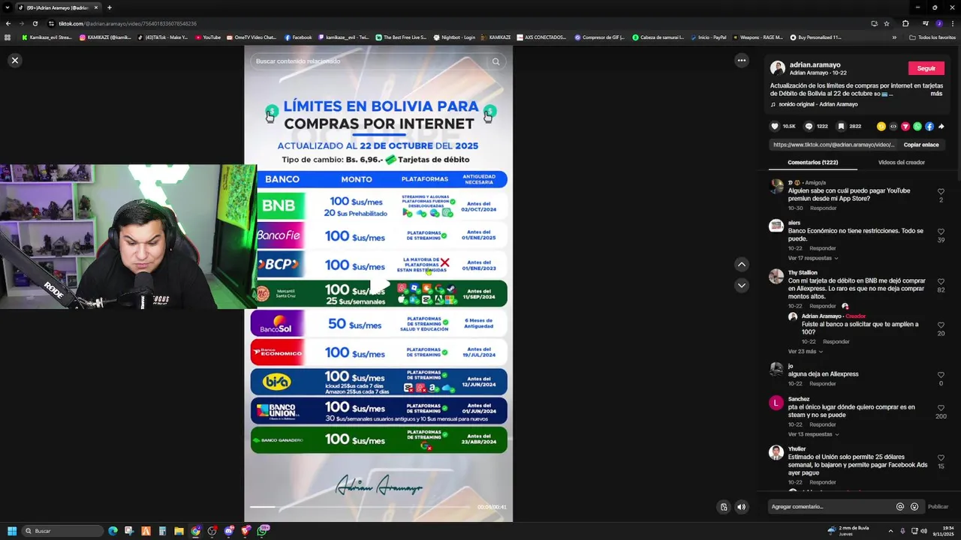Like Yhuller's Banco Unión comment
The width and height of the screenshot is (961, 540).
pyautogui.click(x=941, y=458)
